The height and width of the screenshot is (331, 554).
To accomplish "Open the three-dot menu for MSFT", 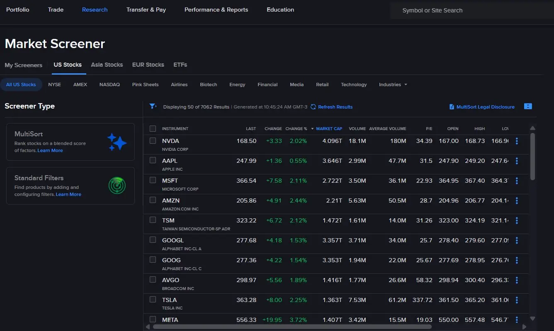I will point(517,181).
